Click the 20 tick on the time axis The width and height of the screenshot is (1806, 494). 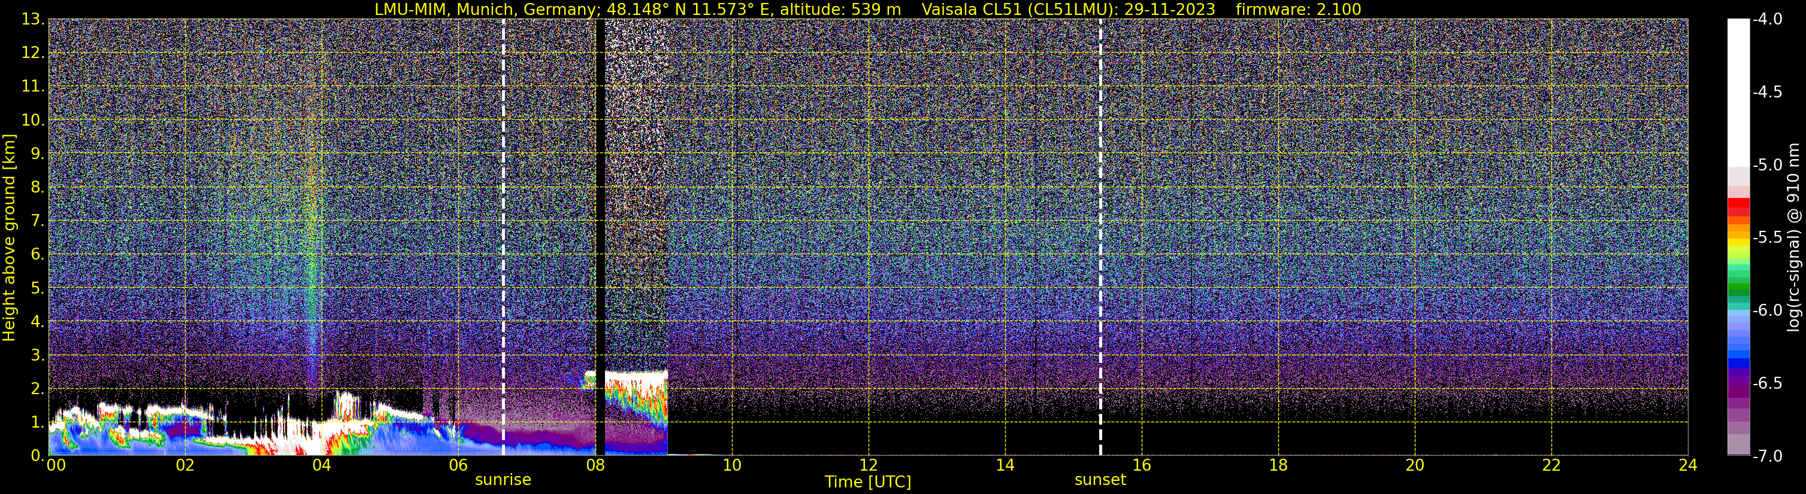(1415, 465)
